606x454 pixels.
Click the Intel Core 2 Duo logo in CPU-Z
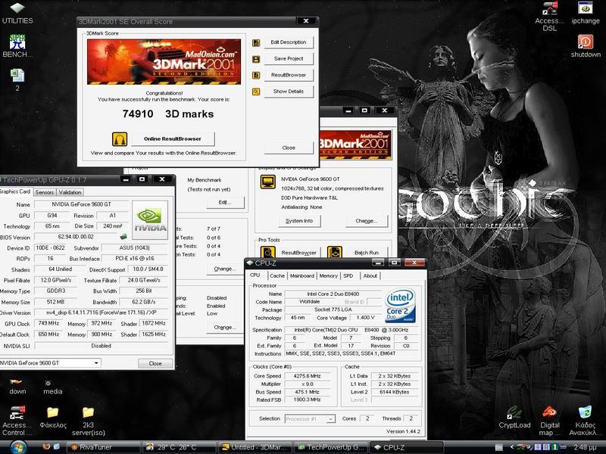tap(400, 305)
